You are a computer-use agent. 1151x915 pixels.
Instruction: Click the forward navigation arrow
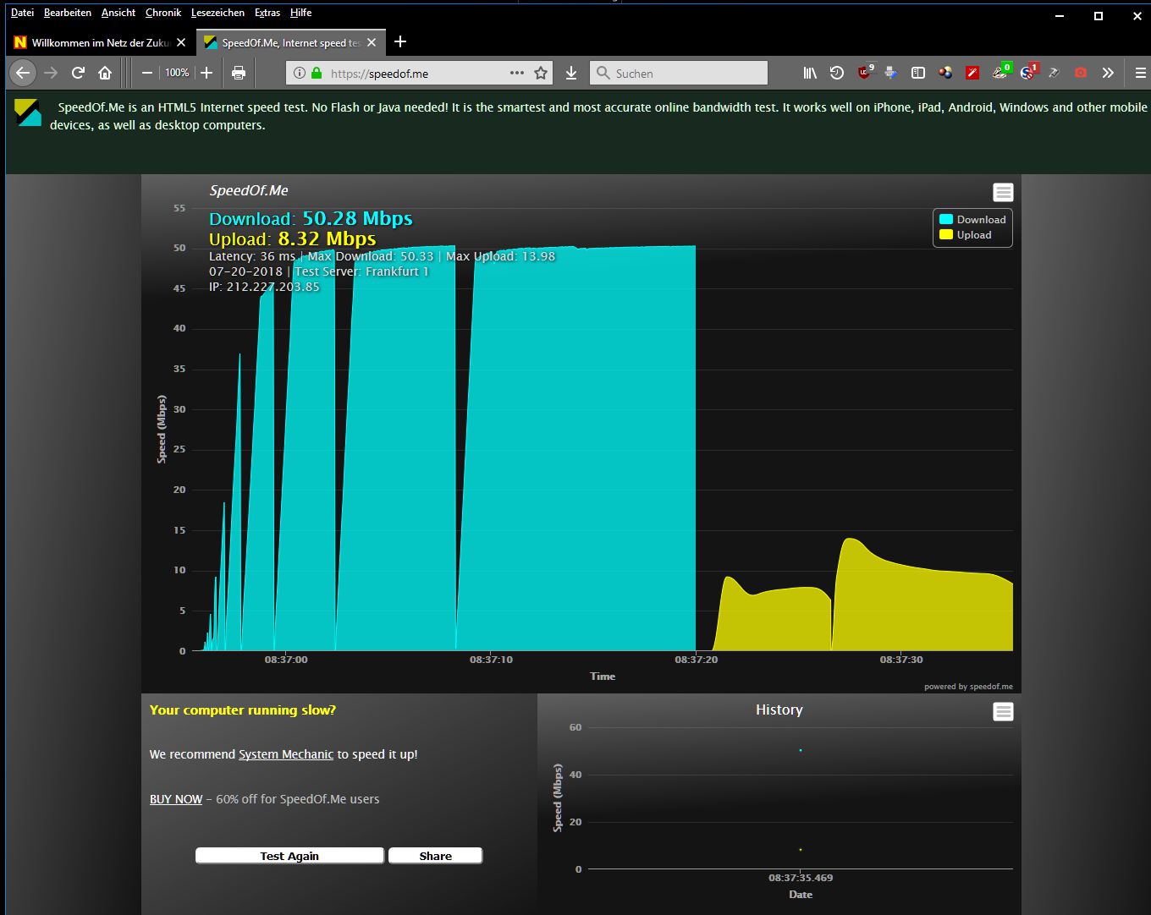click(x=51, y=73)
